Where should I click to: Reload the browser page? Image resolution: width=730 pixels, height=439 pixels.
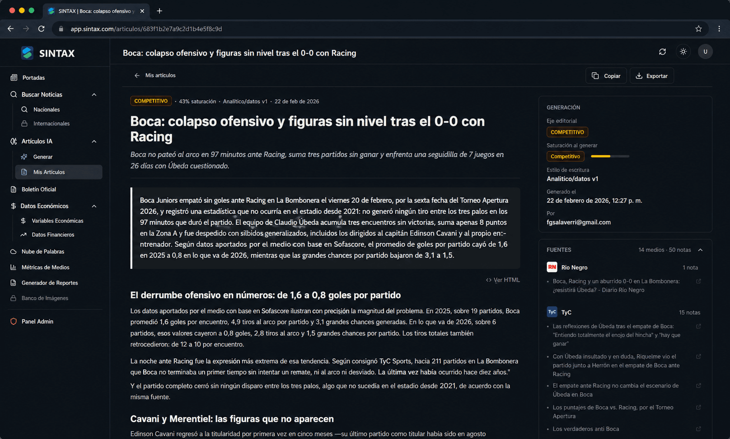tap(42, 29)
